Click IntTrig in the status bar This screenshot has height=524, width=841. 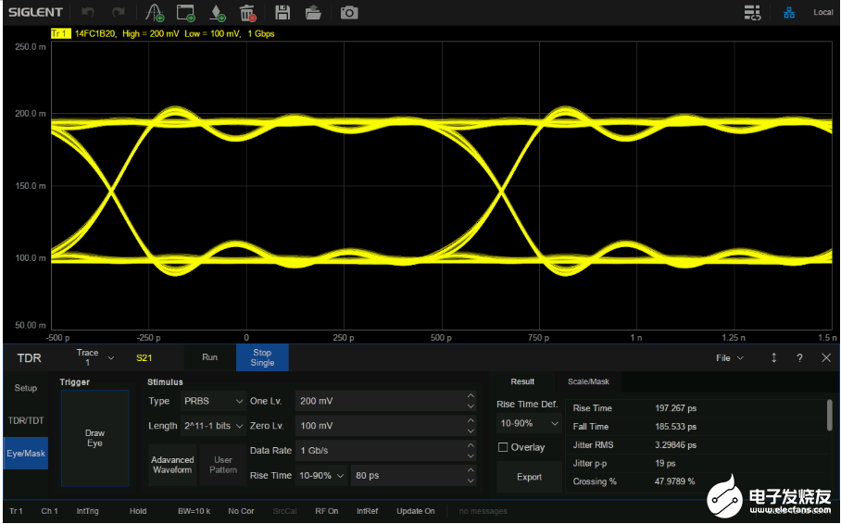[x=87, y=511]
